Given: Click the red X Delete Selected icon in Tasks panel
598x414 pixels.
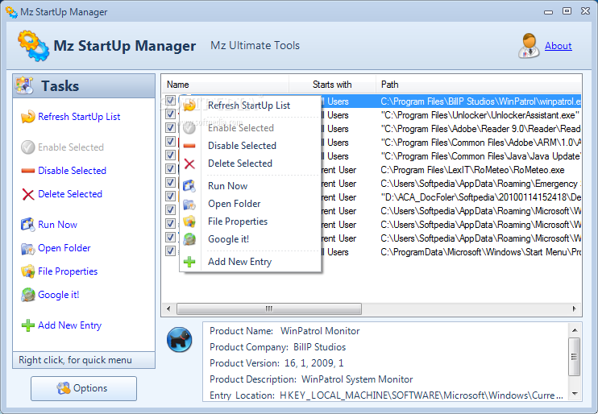Looking at the screenshot, I should click(x=28, y=194).
